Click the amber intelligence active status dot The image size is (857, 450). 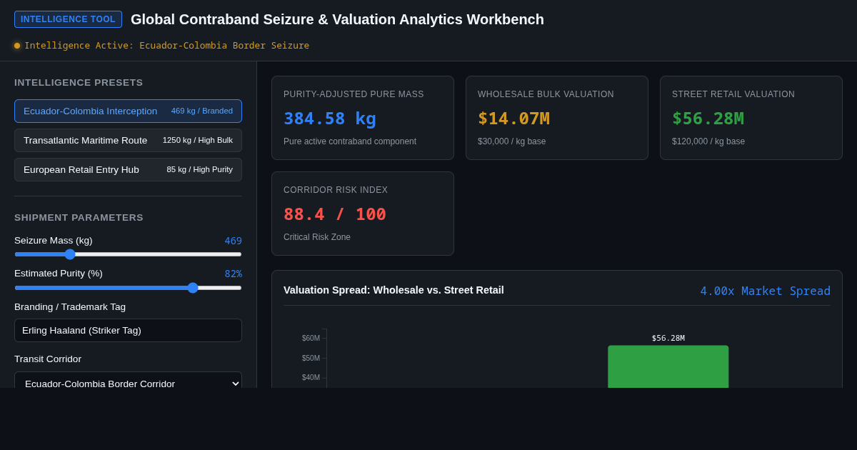pyautogui.click(x=17, y=46)
